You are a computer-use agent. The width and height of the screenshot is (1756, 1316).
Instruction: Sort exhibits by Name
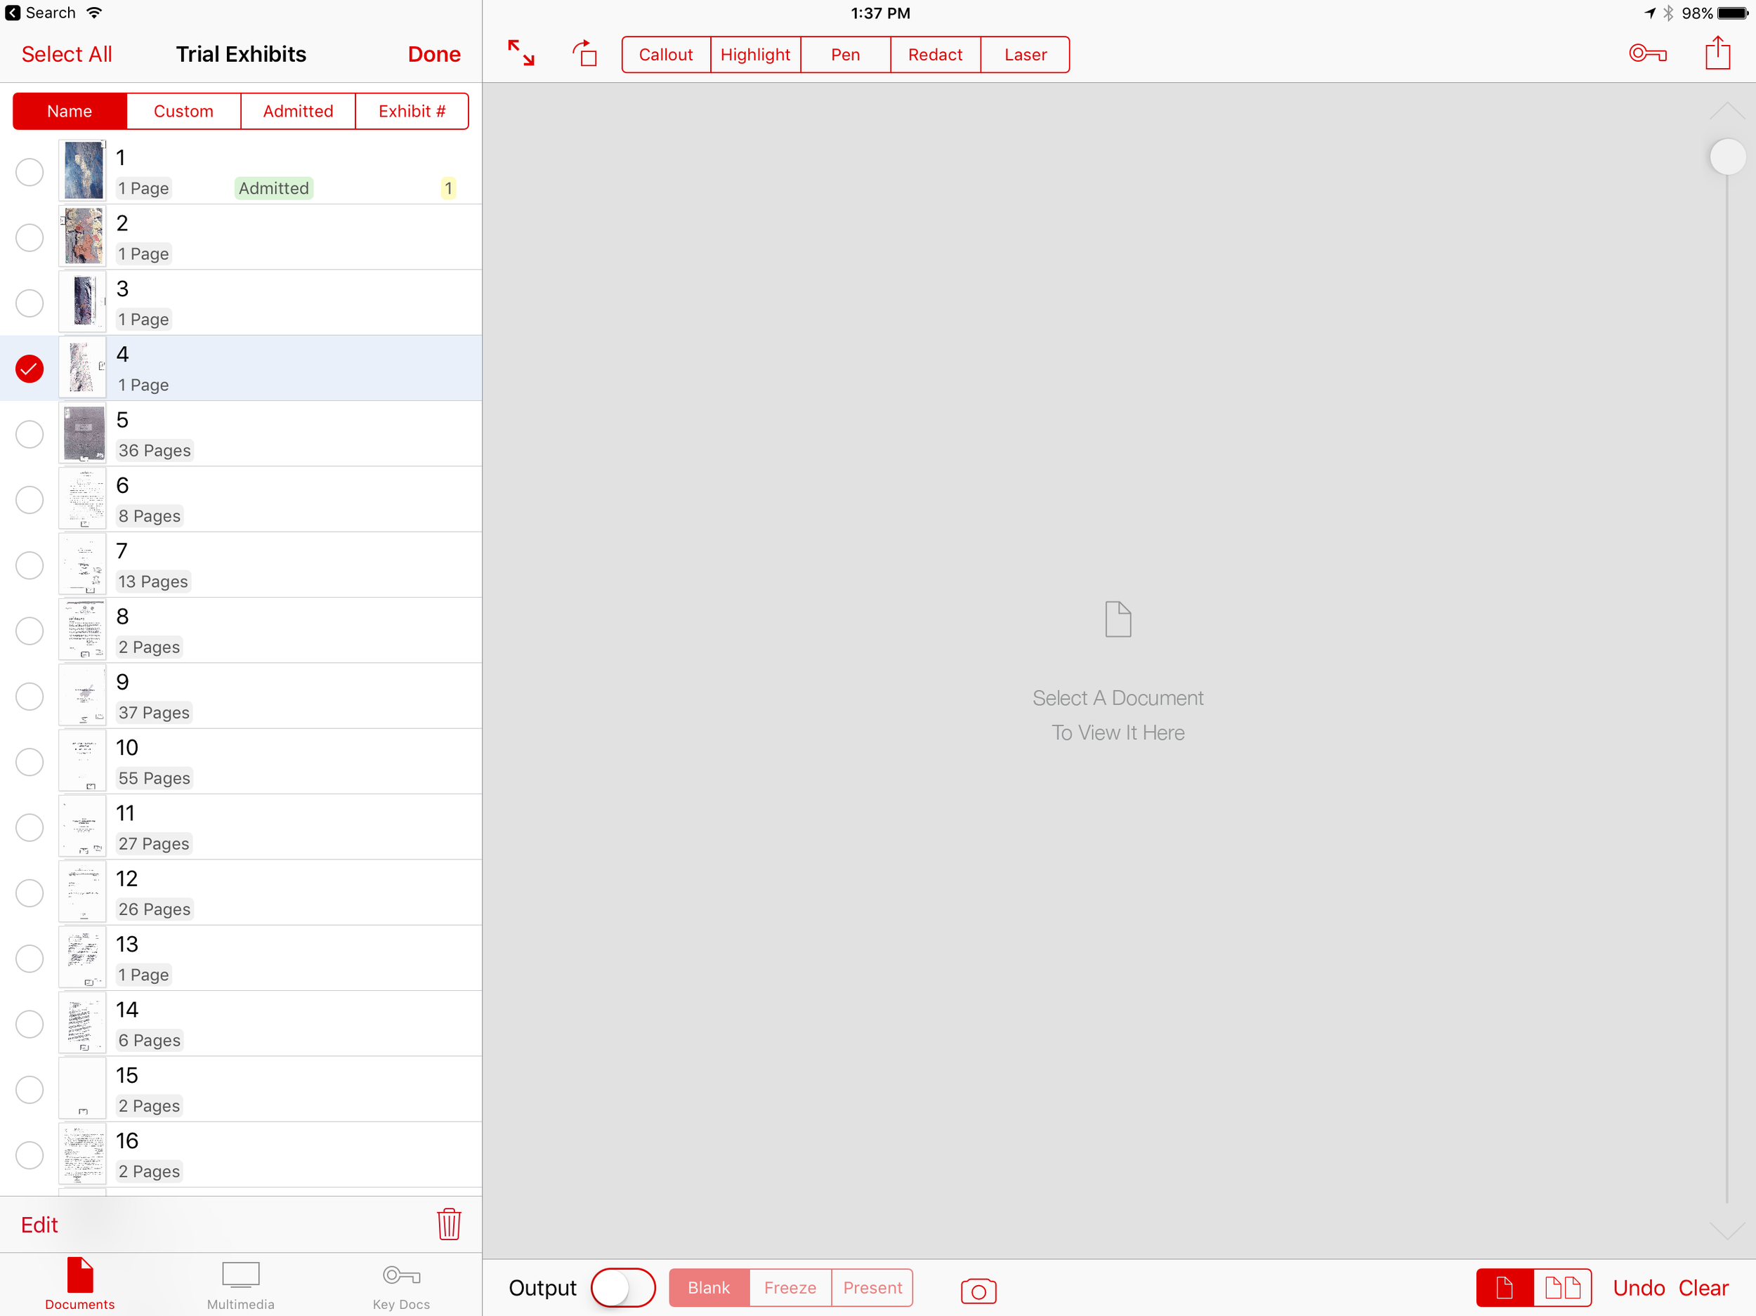pyautogui.click(x=70, y=111)
